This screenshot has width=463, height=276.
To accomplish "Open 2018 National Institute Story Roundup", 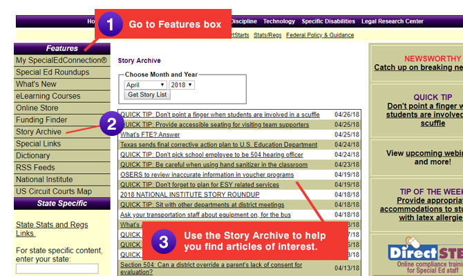I will (189, 195).
